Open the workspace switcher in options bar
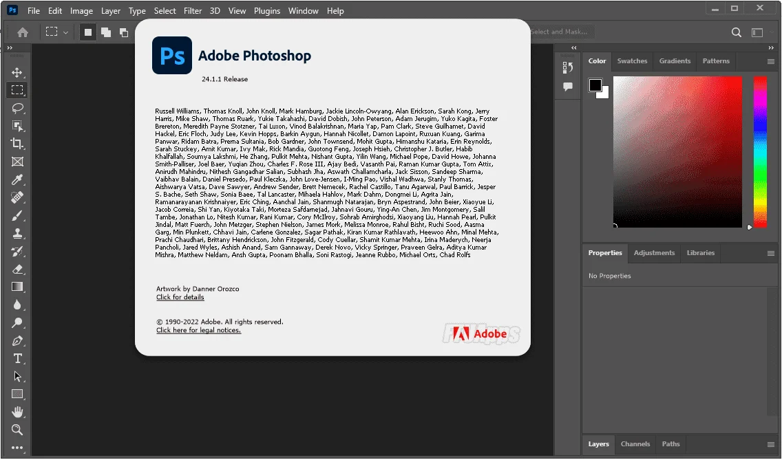This screenshot has height=460, width=782. pyautogui.click(x=757, y=32)
